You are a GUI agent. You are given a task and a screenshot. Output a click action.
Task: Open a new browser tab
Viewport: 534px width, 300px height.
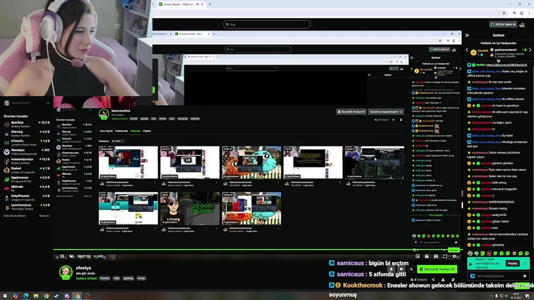click(210, 4)
